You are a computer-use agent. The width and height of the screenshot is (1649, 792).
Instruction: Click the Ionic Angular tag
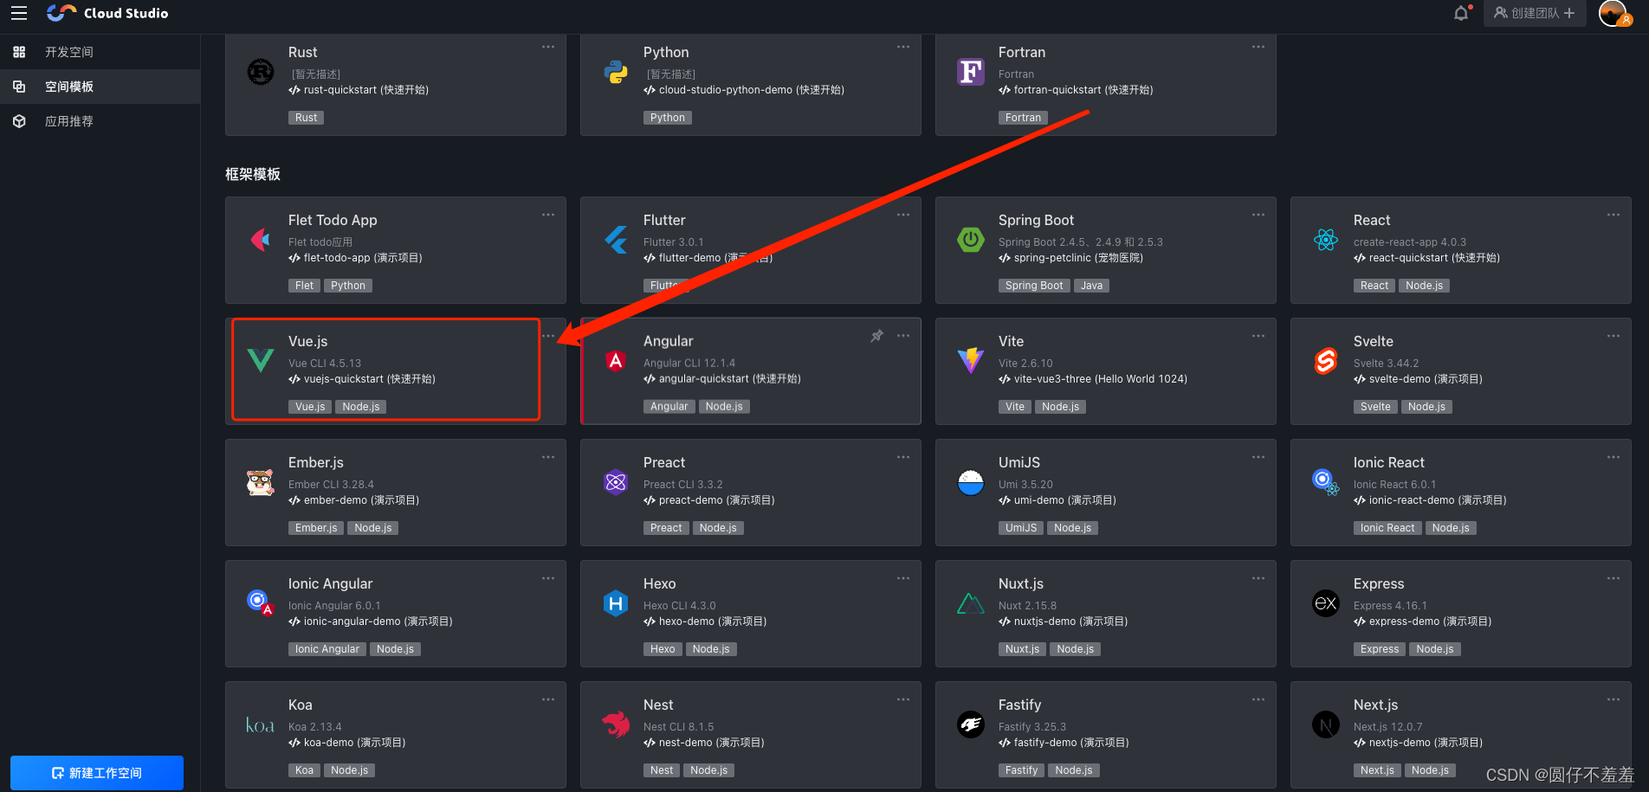327,649
